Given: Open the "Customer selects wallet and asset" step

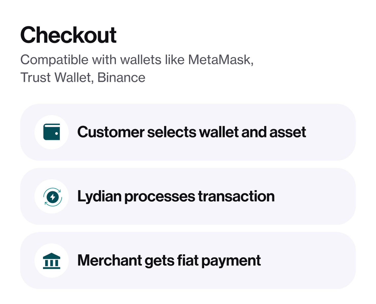Looking at the screenshot, I should [x=188, y=132].
